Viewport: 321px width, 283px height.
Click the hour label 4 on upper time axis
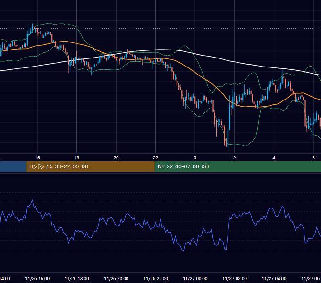pos(274,158)
